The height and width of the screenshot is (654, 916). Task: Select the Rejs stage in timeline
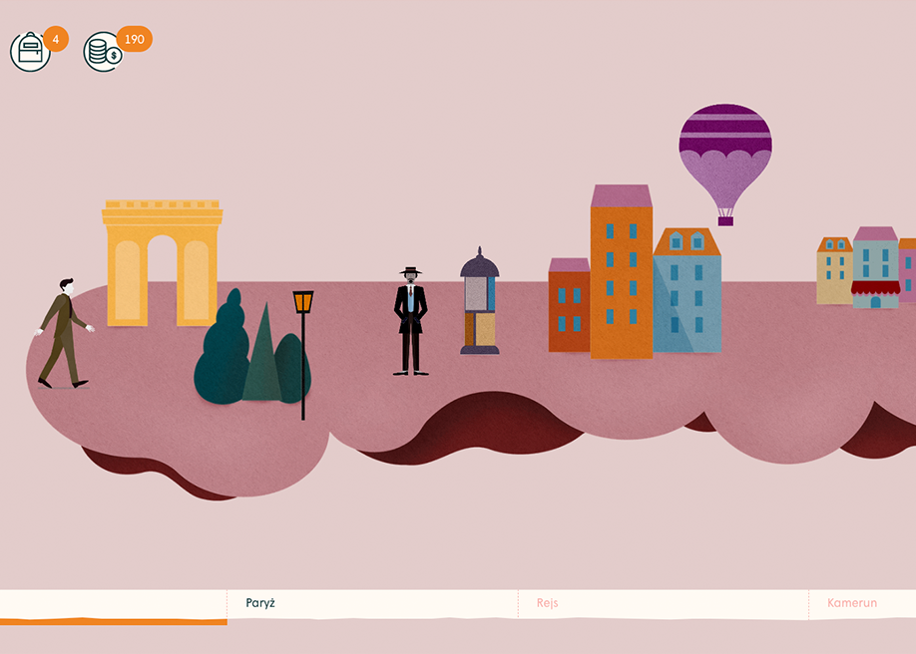(547, 603)
